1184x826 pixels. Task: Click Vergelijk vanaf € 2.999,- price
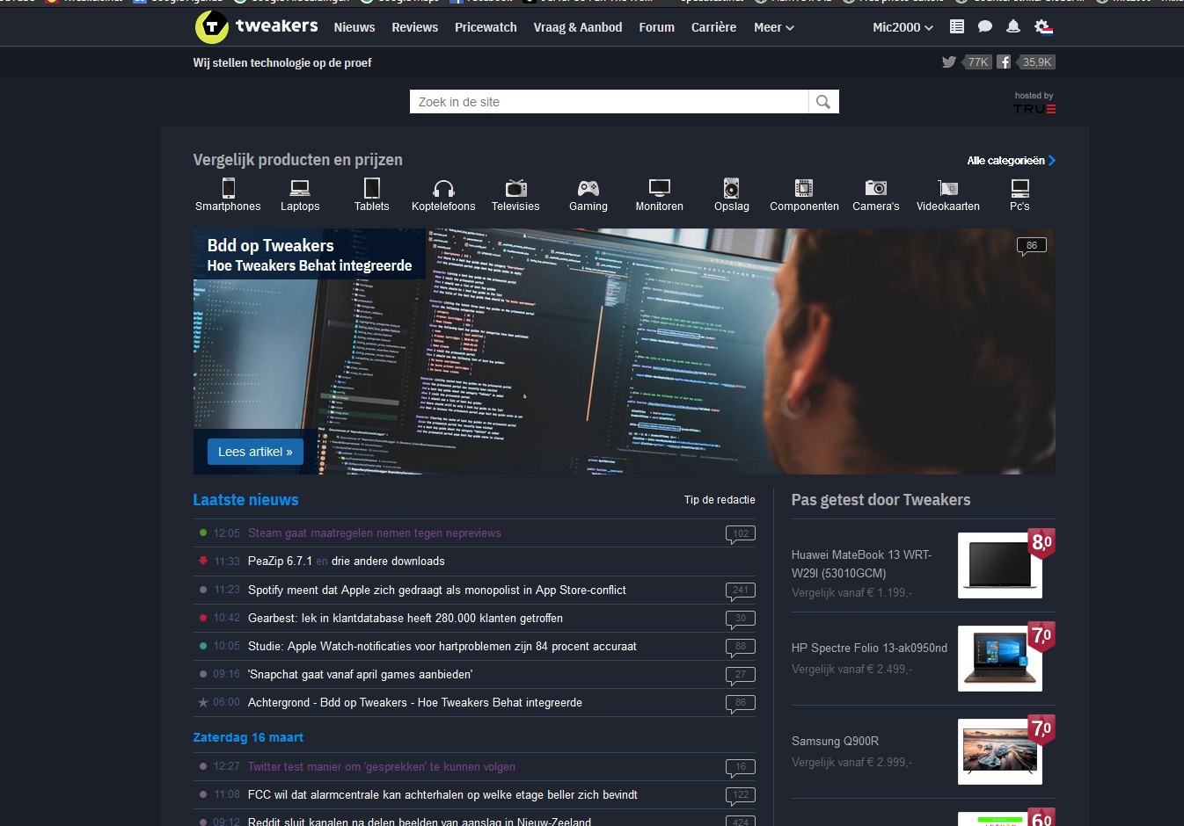click(851, 763)
